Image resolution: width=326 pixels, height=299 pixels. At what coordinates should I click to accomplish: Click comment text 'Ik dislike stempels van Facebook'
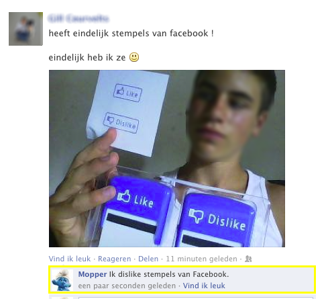pos(169,274)
